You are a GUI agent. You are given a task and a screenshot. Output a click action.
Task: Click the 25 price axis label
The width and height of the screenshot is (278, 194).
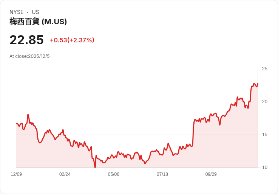pos(264,69)
